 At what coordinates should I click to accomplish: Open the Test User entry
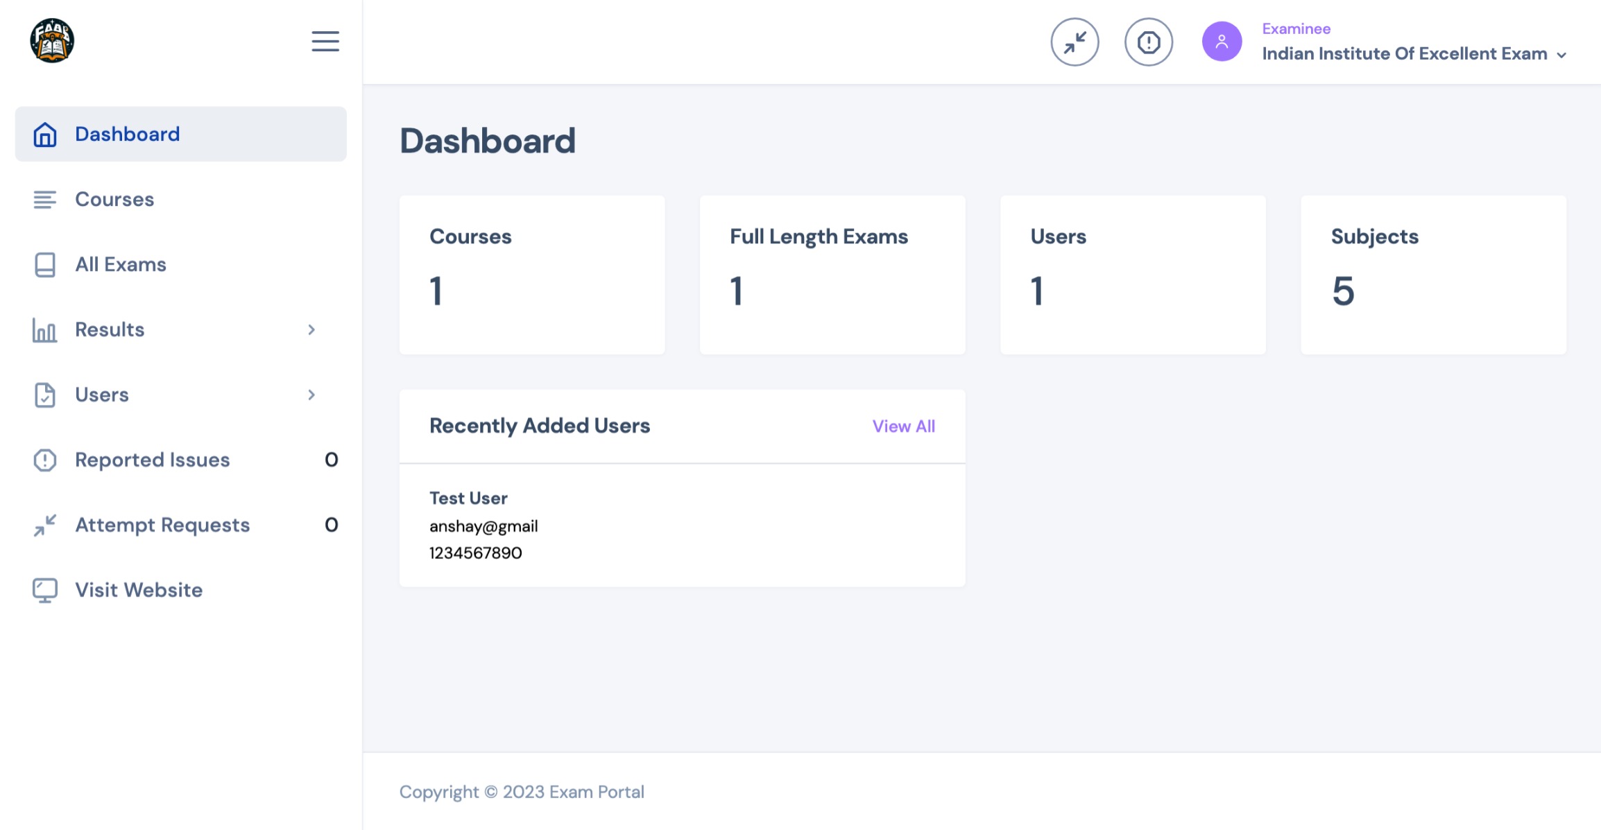coord(468,499)
